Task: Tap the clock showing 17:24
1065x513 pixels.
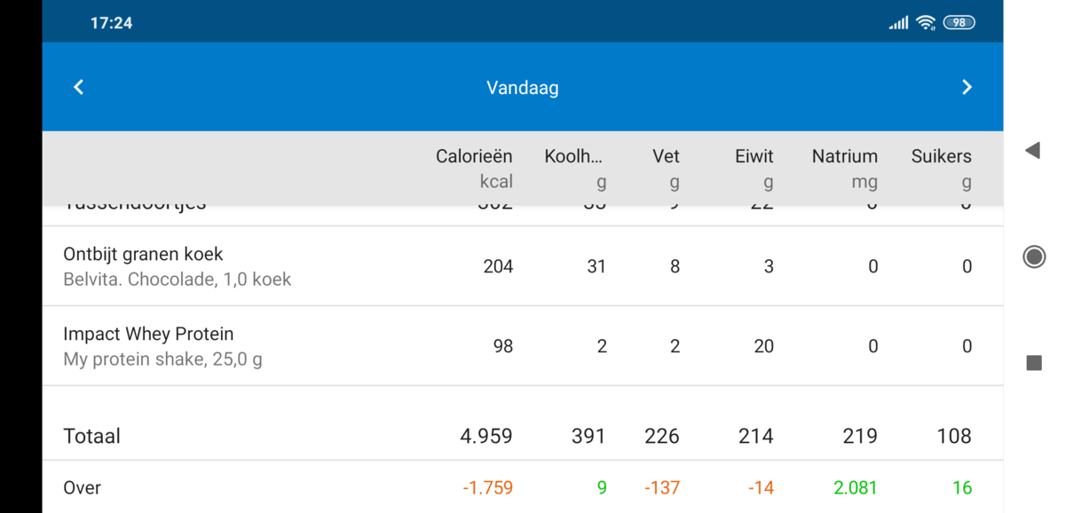Action: point(110,21)
